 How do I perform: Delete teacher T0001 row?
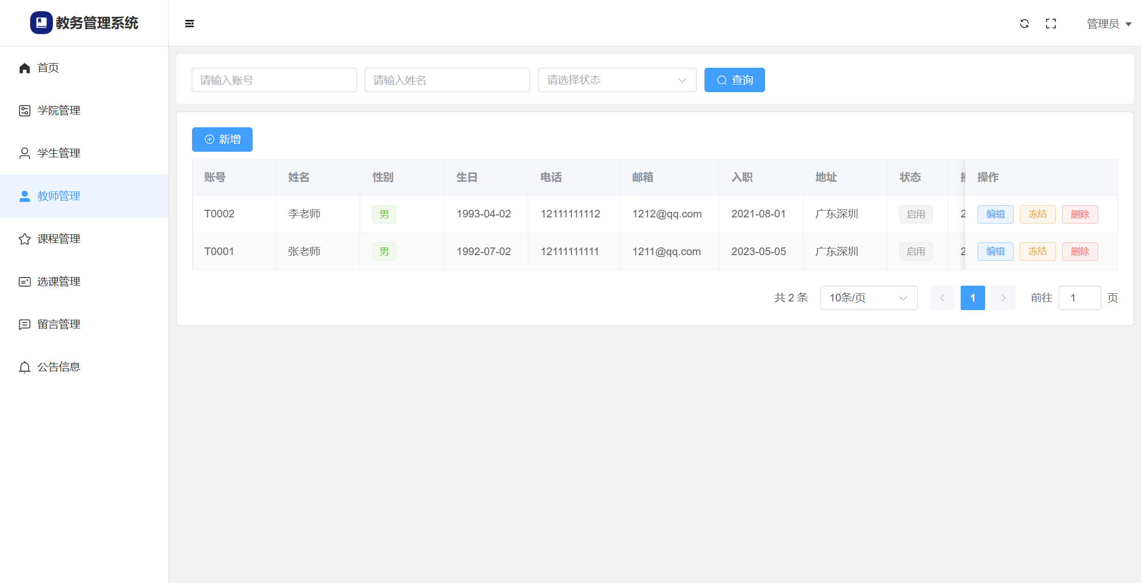1079,252
